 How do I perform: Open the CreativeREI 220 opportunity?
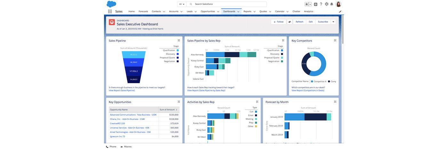117,123
